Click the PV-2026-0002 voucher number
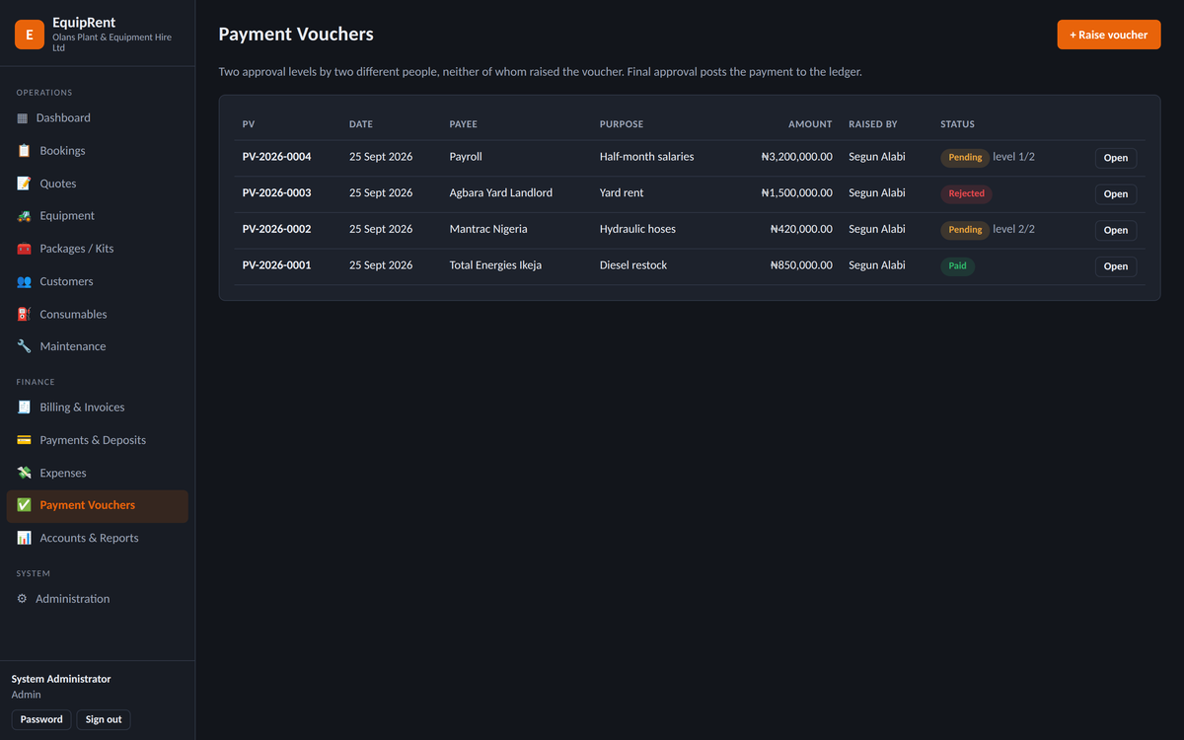Viewport: 1184px width, 740px height. coord(276,229)
